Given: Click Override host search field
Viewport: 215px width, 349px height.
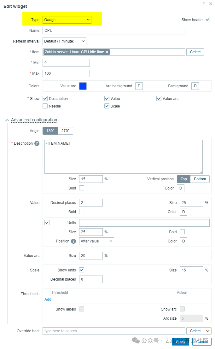Looking at the screenshot, I should (x=114, y=331).
